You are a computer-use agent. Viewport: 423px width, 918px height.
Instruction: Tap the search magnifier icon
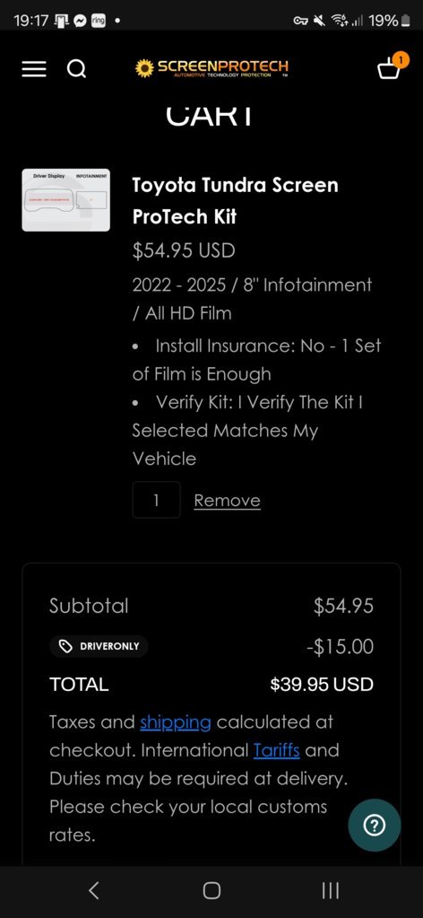tap(77, 69)
